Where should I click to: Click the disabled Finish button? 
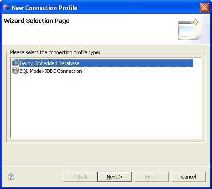click(151, 177)
